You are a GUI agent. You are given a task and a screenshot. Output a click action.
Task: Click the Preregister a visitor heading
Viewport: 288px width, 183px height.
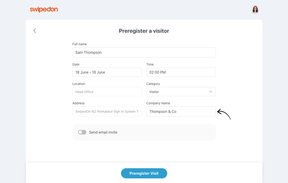pyautogui.click(x=144, y=31)
